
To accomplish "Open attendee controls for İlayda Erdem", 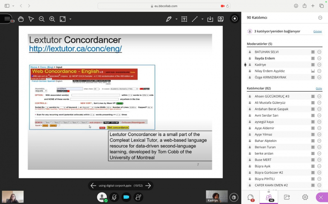I will tap(319, 58).
